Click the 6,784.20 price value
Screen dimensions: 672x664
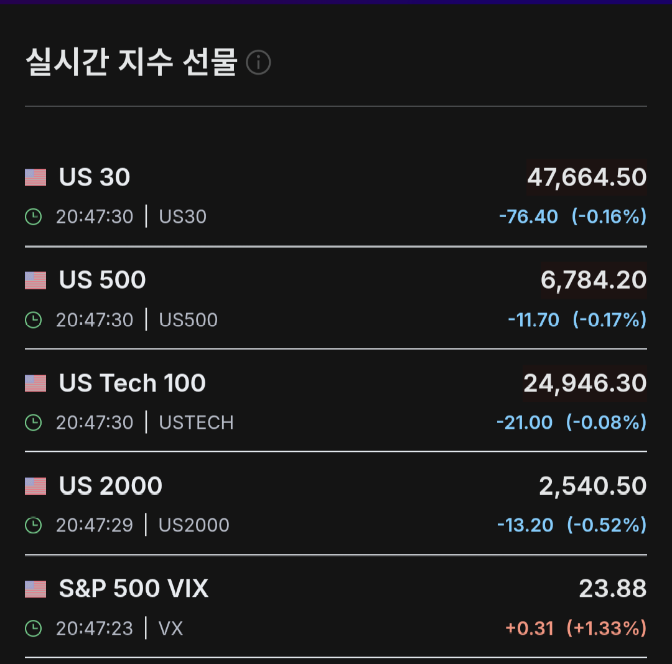tap(594, 280)
